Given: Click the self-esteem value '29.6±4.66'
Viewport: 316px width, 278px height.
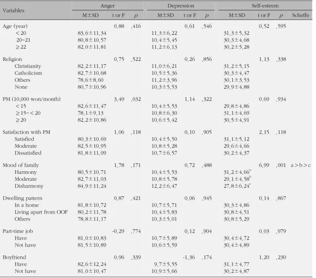Looking at the screenshot, I should 236,146.
